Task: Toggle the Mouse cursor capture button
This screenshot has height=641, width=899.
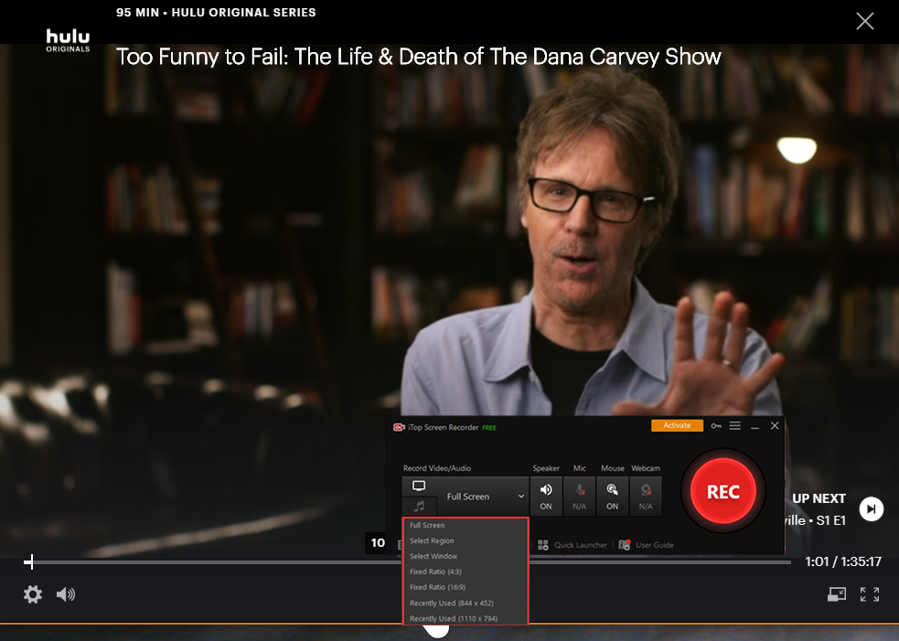Action: pos(612,496)
